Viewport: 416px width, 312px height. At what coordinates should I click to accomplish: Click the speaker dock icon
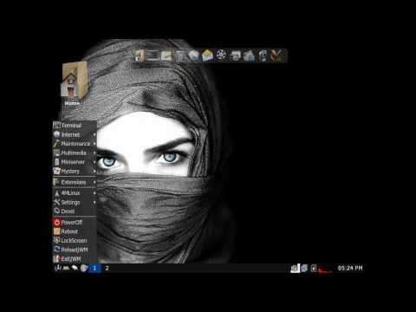[263, 55]
